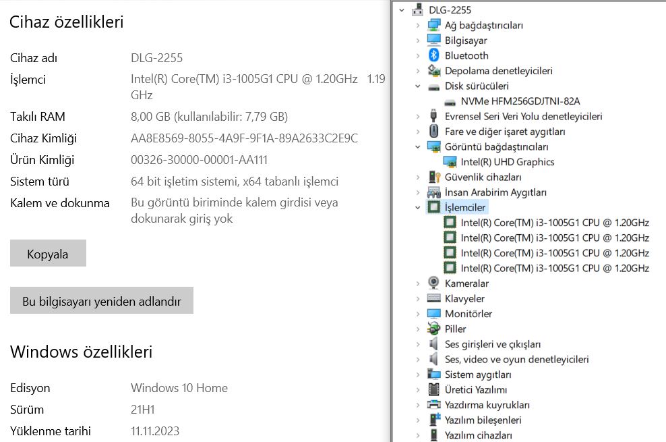
Task: Select the Disk sürücüleri drive icon
Action: [433, 86]
